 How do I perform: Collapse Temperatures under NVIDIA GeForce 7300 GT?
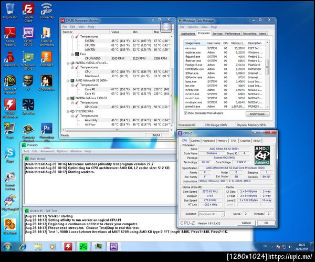pos(72,103)
